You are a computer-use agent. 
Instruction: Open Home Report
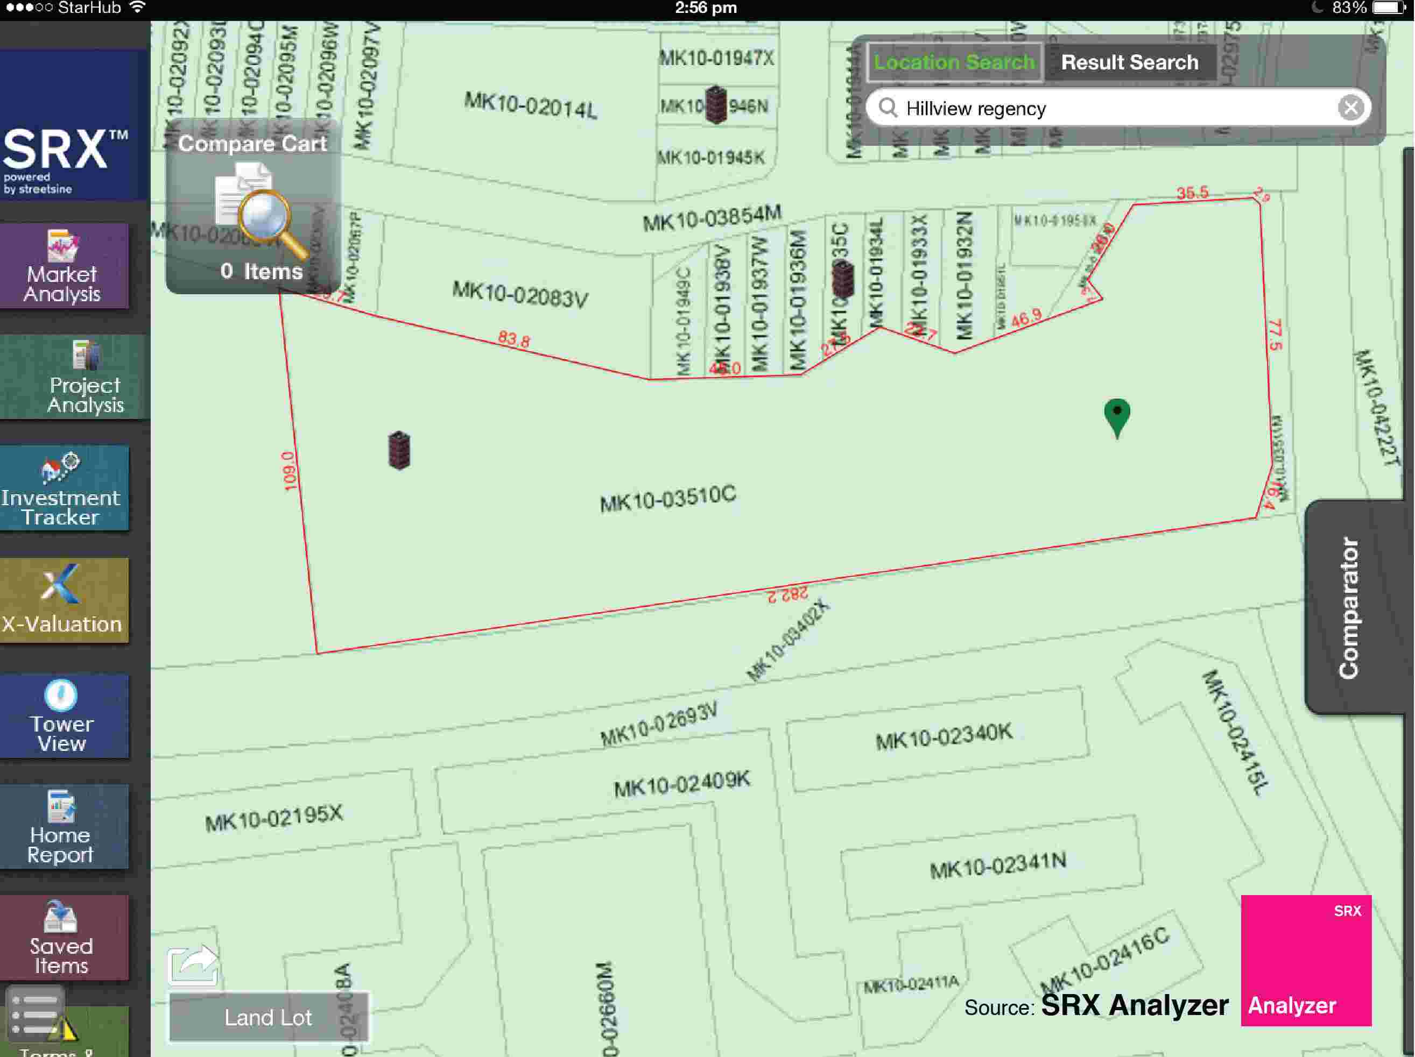click(64, 827)
